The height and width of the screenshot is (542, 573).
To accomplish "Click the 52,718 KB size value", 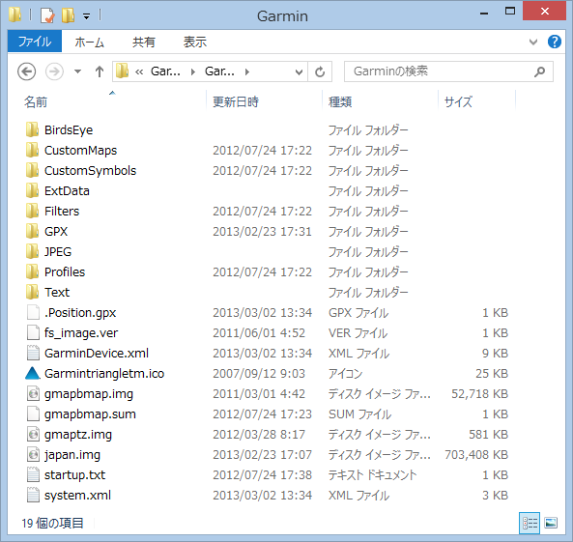I will pyautogui.click(x=479, y=393).
